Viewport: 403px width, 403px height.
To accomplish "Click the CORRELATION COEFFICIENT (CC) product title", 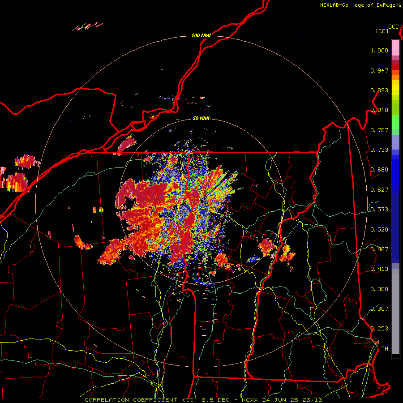I will (141, 400).
